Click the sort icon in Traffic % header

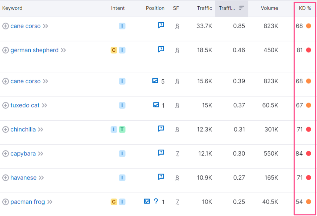click(x=241, y=8)
